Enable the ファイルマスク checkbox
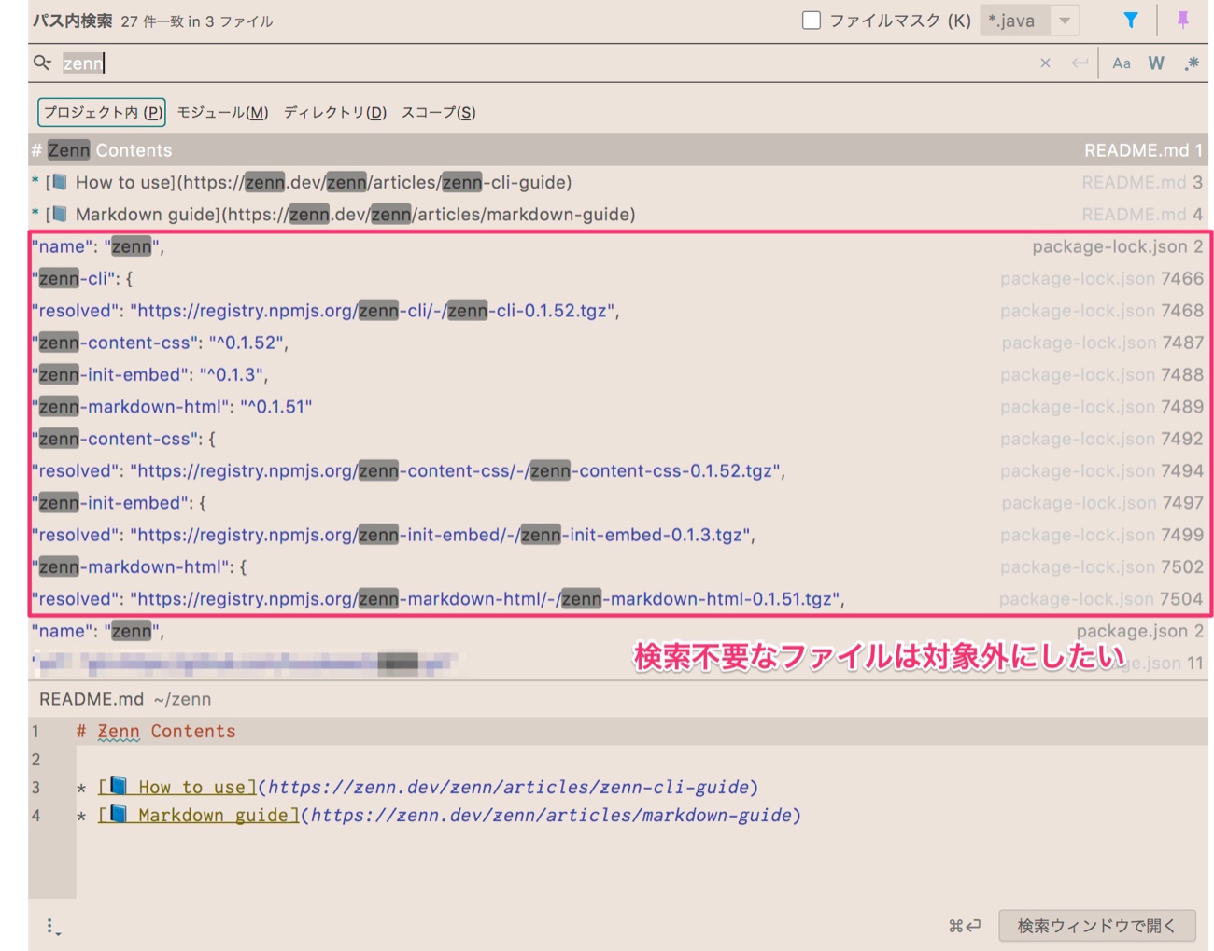Viewport: 1214px width, 951px height. pos(812,20)
